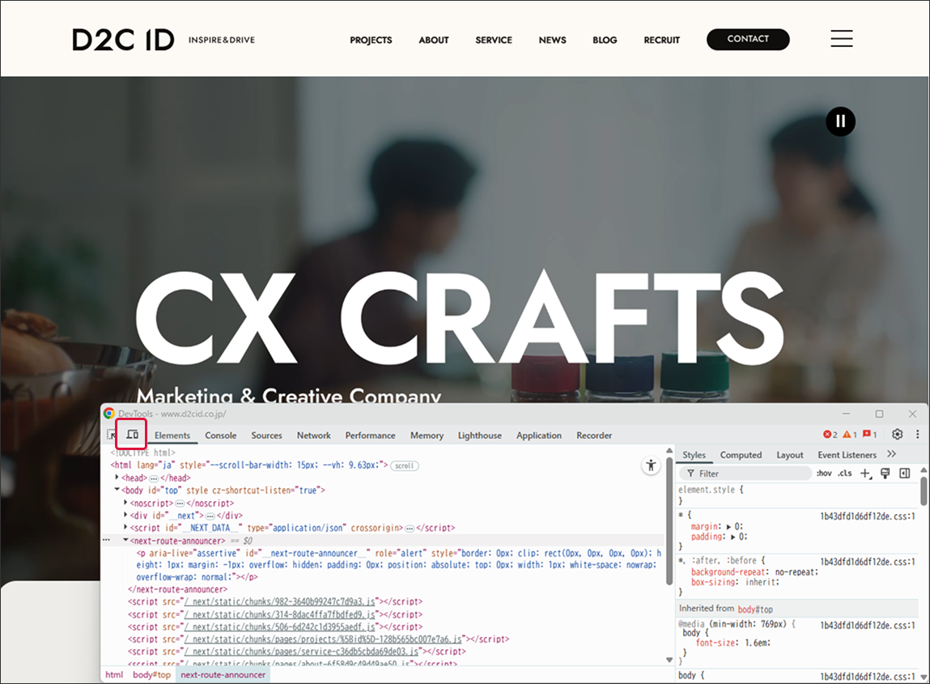Click the new style rule plus icon

pyautogui.click(x=866, y=474)
